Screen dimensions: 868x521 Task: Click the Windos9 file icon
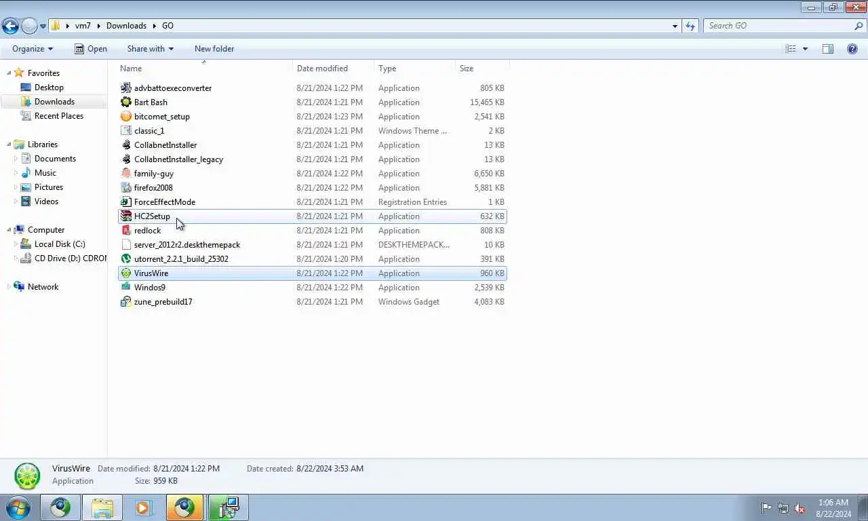coord(125,288)
